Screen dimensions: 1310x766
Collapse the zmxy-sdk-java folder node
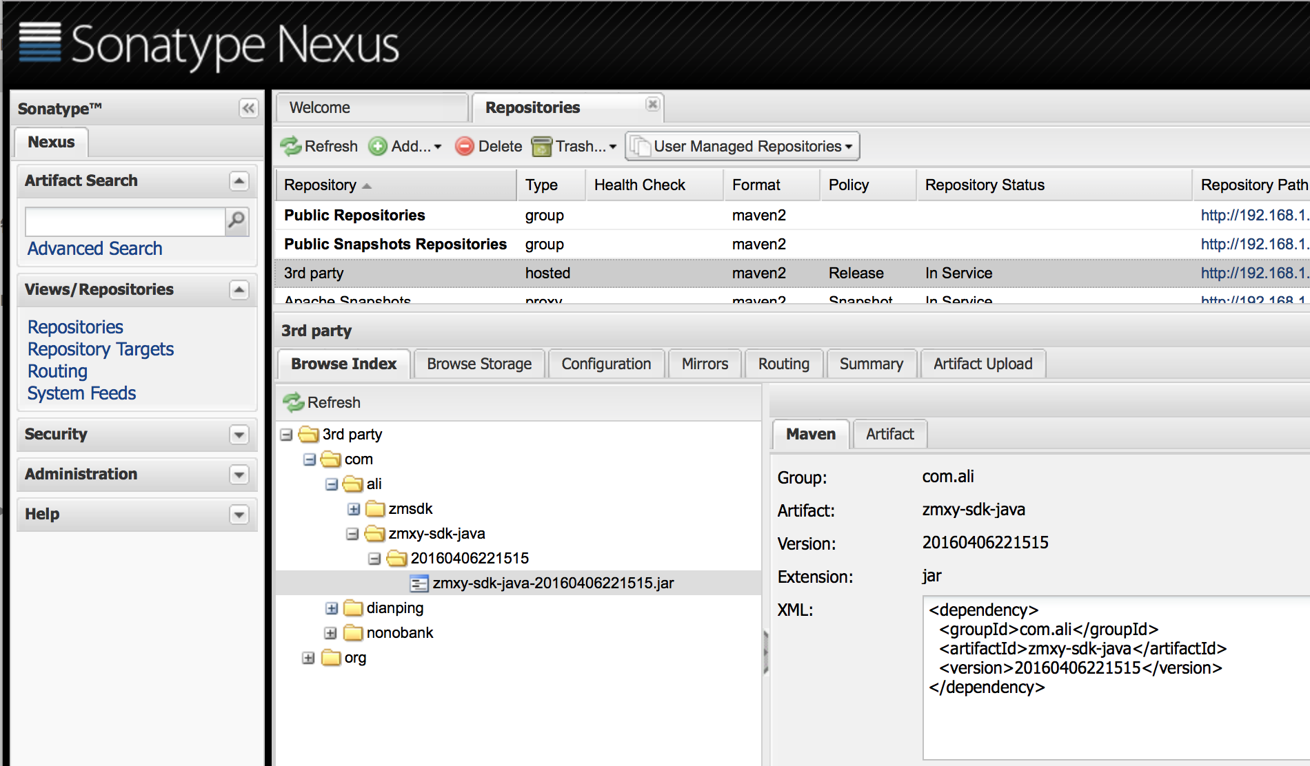click(352, 534)
